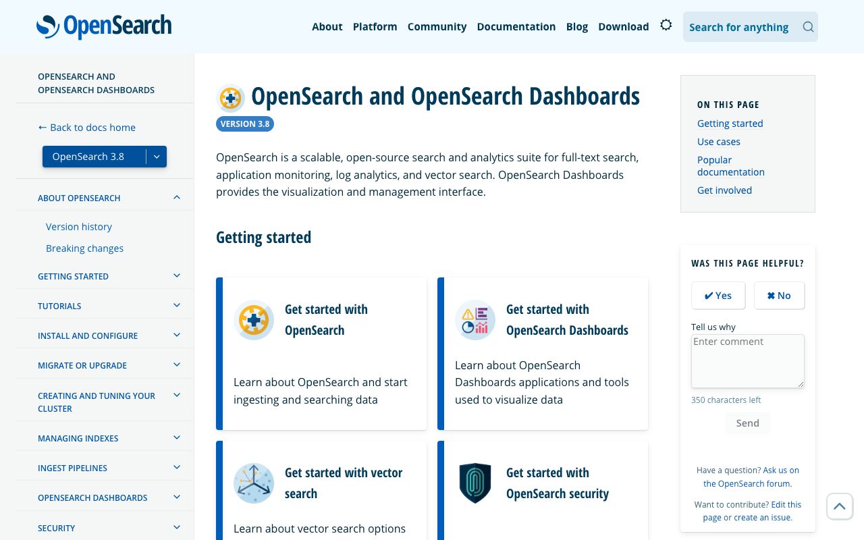The image size is (864, 540).
Task: Click the search magnifier icon
Action: (808, 27)
